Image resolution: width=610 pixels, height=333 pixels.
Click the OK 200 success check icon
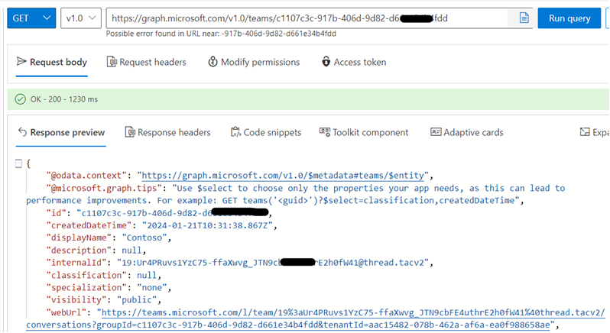pyautogui.click(x=20, y=99)
